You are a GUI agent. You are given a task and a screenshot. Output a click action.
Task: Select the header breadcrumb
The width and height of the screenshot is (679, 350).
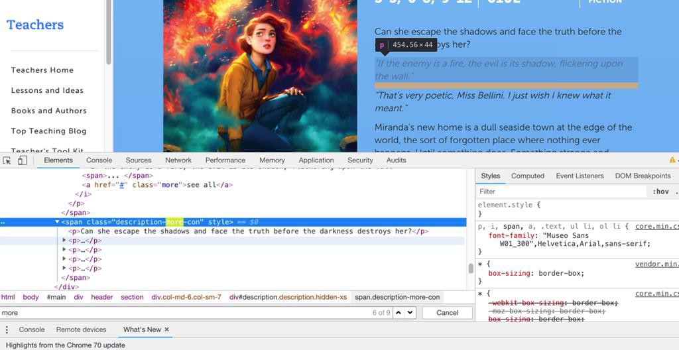(x=101, y=297)
